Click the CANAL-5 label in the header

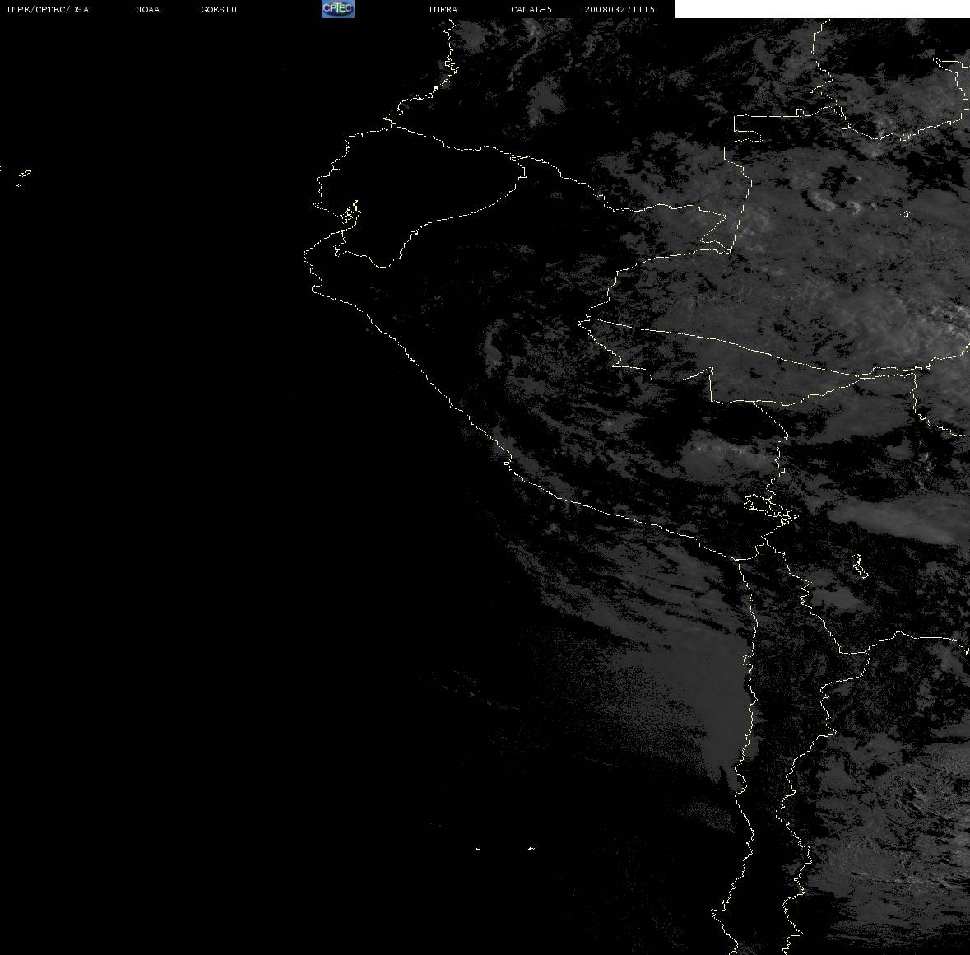pyautogui.click(x=531, y=9)
